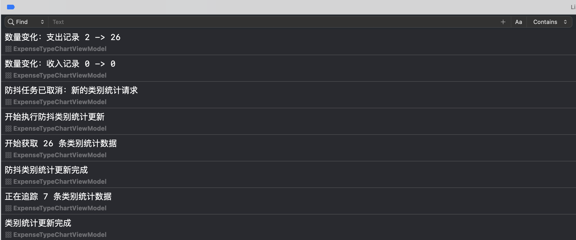Viewport: 576px width, 240px height.
Task: Click category grid icon under 开始获取 entry
Action: coord(8,155)
